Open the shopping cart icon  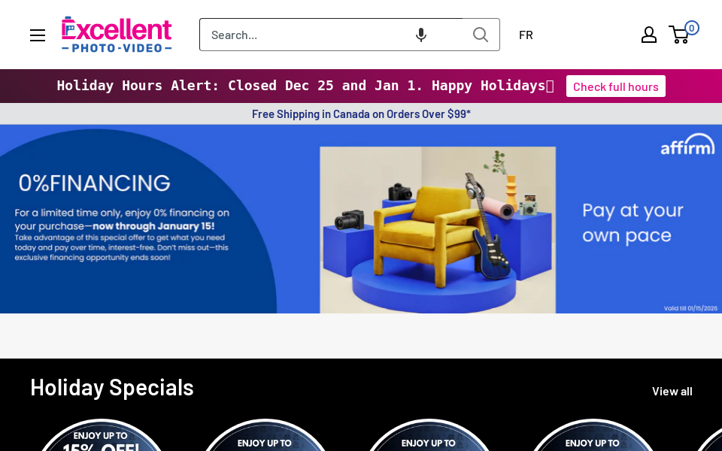[x=679, y=35]
